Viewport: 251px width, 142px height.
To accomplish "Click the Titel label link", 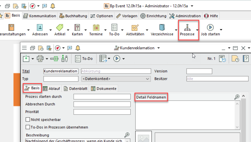I will point(26,71).
